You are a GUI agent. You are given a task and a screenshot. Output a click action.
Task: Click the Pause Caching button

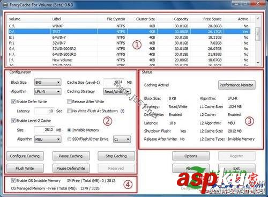(71, 156)
